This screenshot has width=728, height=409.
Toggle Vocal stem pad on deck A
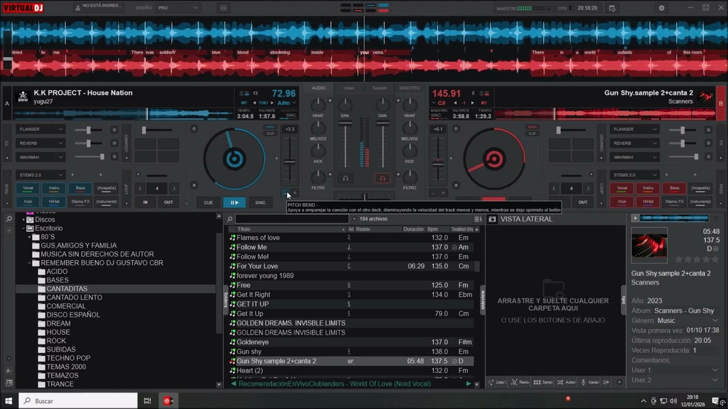click(28, 188)
